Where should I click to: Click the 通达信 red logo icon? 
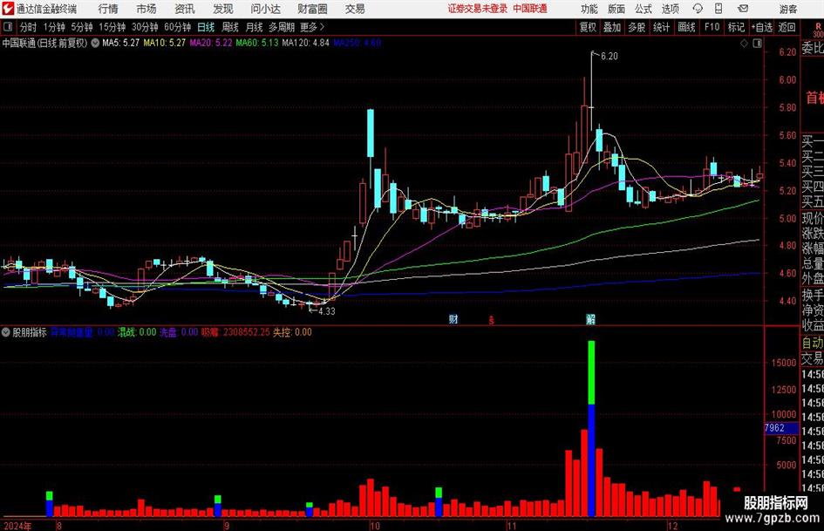[9, 9]
